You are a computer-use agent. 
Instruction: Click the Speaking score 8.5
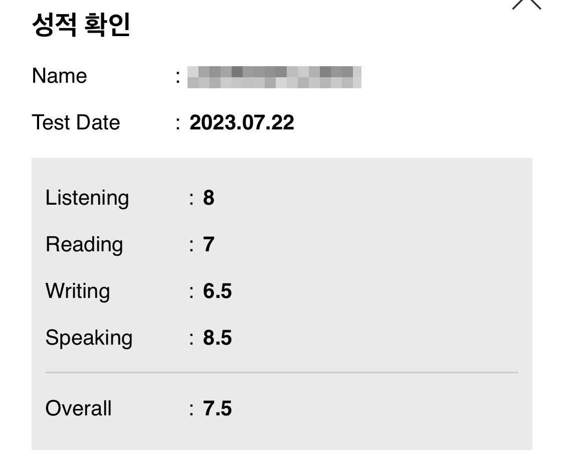(217, 338)
